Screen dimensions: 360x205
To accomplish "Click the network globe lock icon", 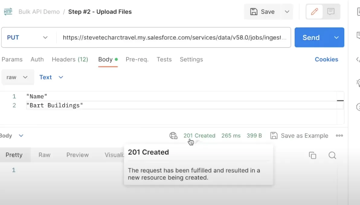I will (x=173, y=136).
